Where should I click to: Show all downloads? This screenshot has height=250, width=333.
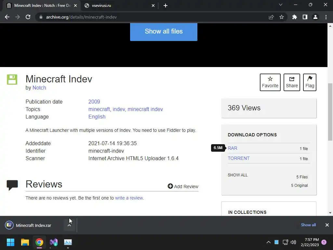[x=308, y=225]
